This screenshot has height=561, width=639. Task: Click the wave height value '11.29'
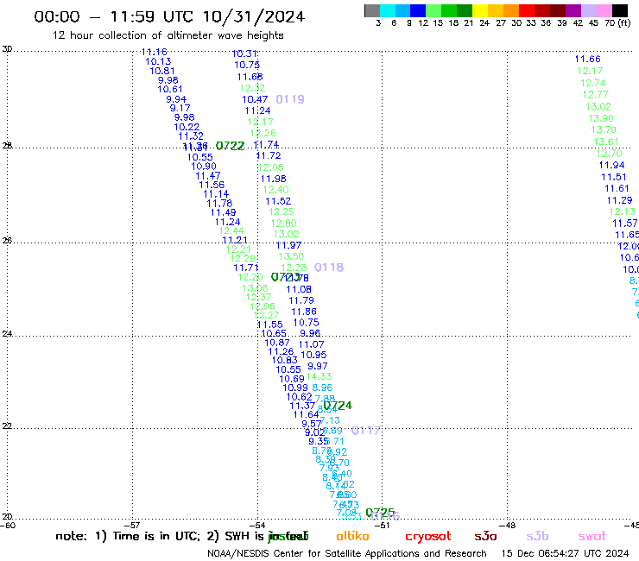619,200
